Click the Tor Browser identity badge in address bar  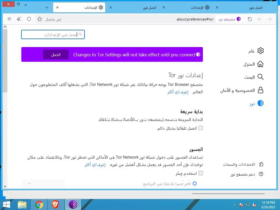[230, 19]
